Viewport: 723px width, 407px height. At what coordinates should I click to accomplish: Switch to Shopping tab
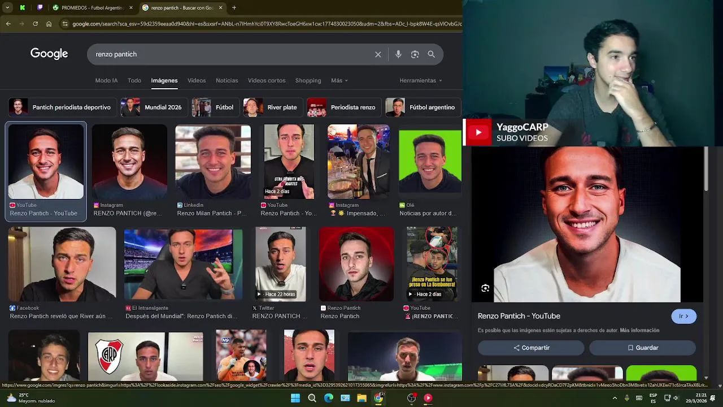click(308, 80)
